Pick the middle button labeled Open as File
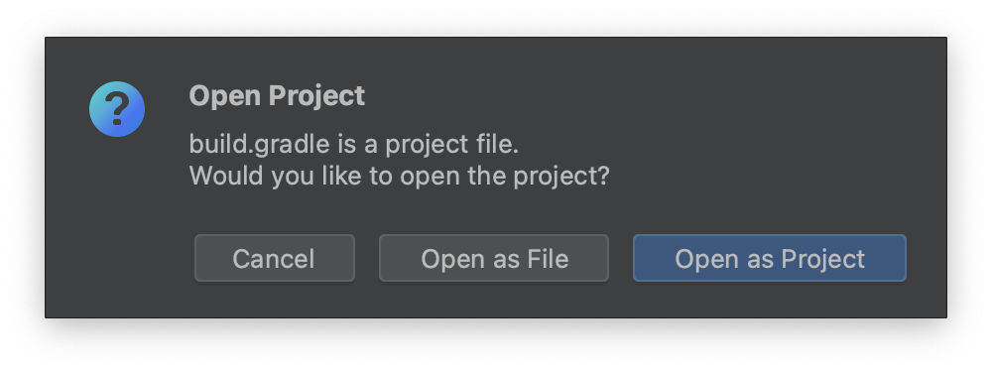992x371 pixels. tap(494, 258)
